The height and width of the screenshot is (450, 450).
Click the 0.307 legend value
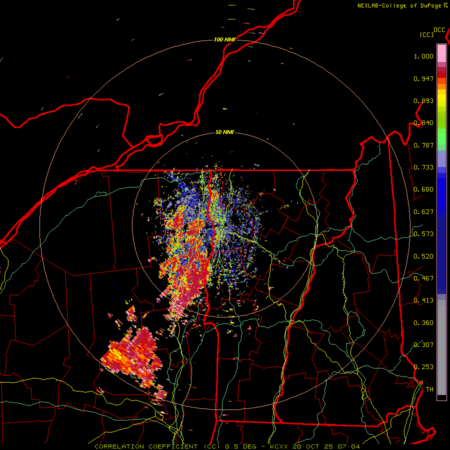(x=423, y=345)
